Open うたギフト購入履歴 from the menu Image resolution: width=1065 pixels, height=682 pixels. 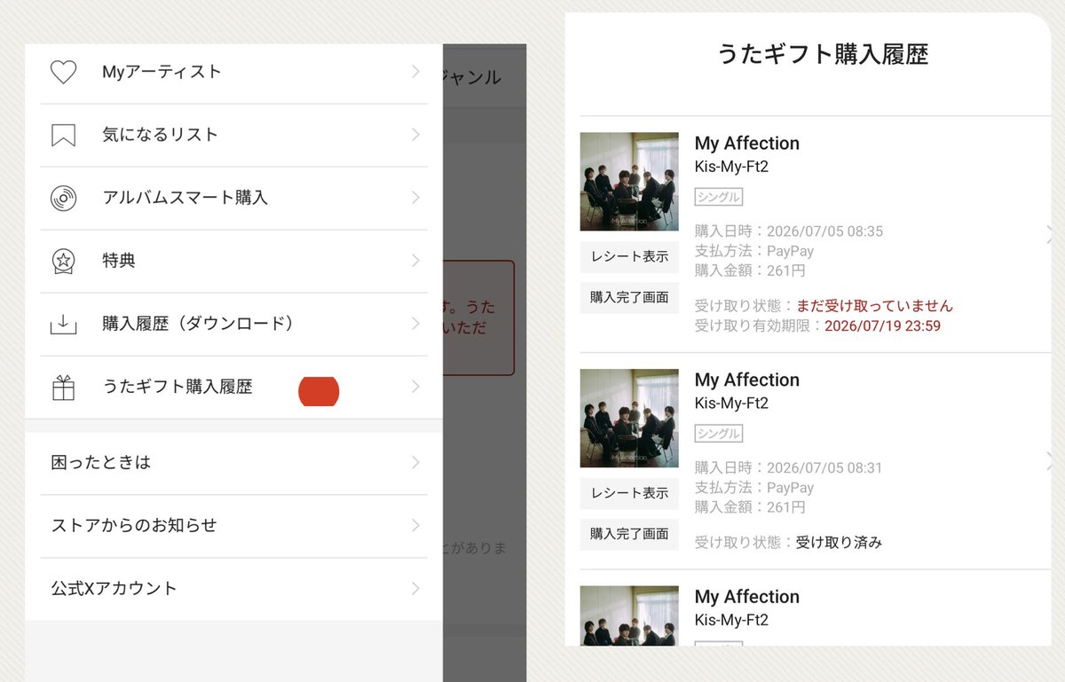click(x=233, y=387)
